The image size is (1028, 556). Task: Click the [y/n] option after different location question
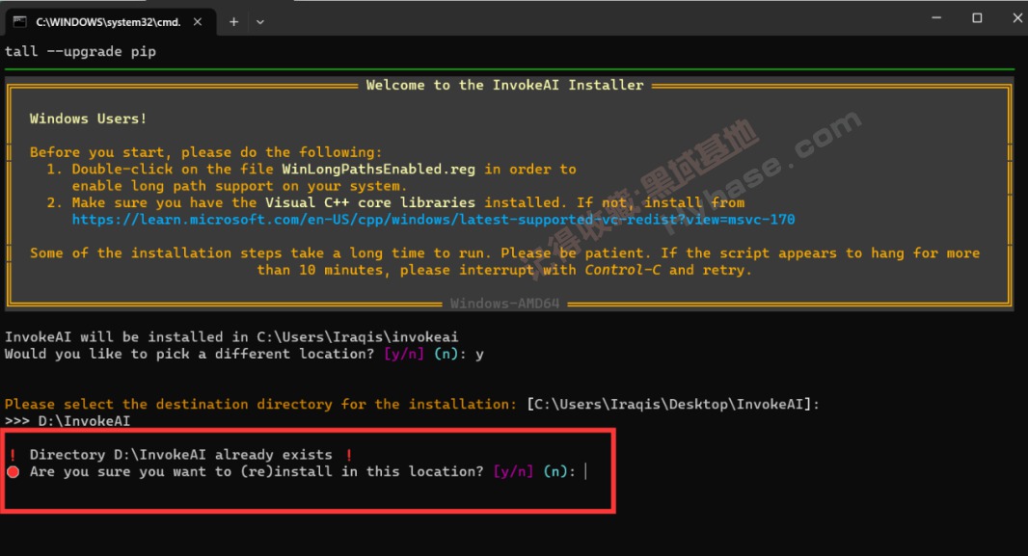(x=404, y=355)
